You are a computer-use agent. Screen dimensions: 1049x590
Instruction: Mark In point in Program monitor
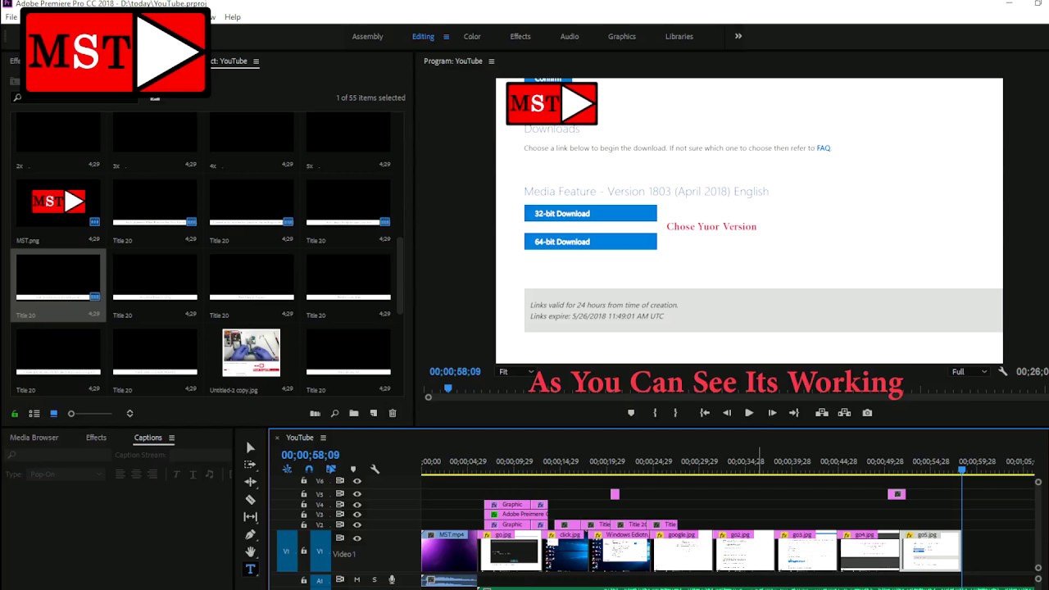[654, 413]
